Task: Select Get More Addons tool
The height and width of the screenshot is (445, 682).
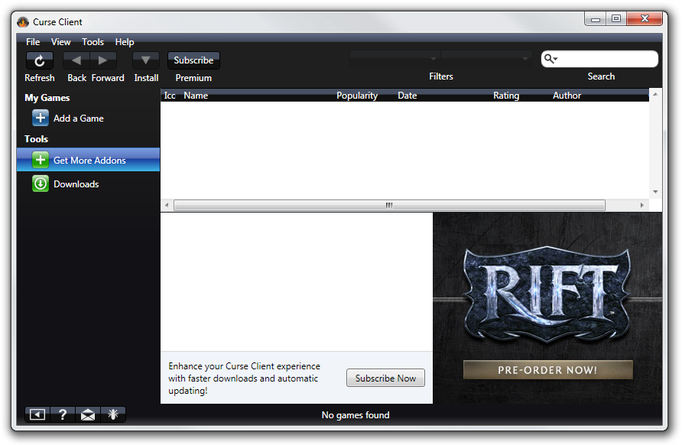Action: coord(89,161)
